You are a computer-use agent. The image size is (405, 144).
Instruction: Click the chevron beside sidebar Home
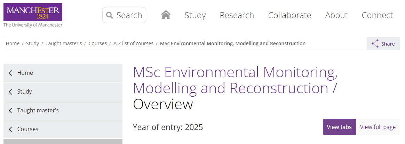[10, 73]
